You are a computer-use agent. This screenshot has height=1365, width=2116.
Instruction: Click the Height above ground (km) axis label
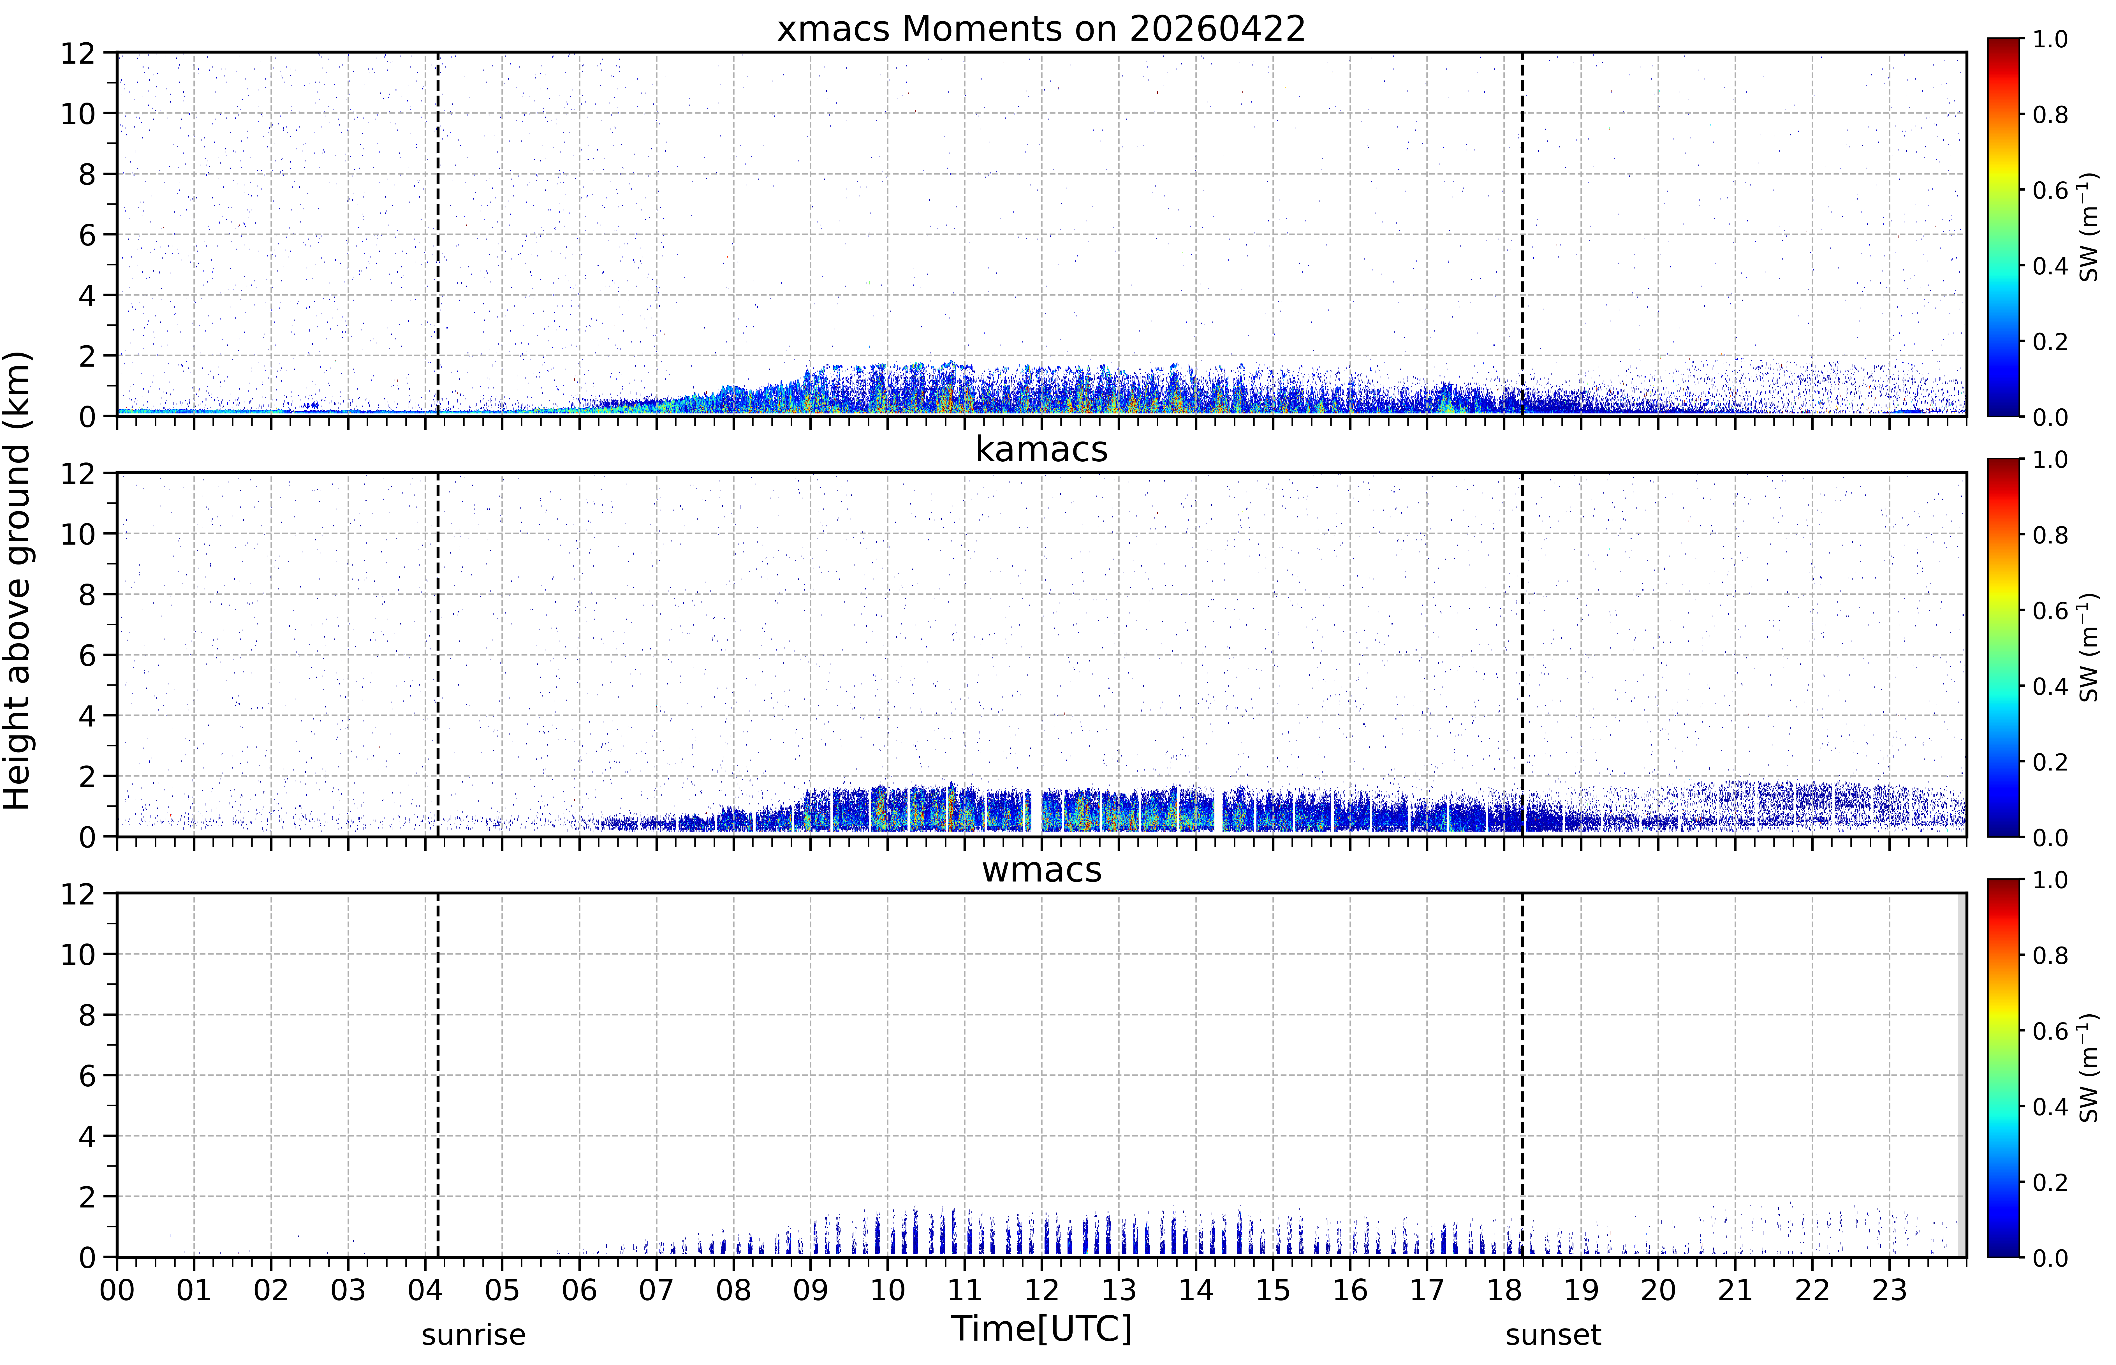click(17, 580)
